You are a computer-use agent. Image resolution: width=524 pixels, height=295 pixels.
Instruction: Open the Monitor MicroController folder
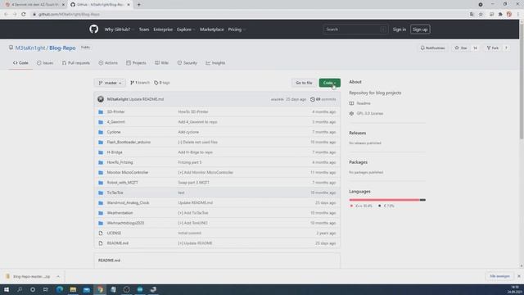pyautogui.click(x=128, y=172)
